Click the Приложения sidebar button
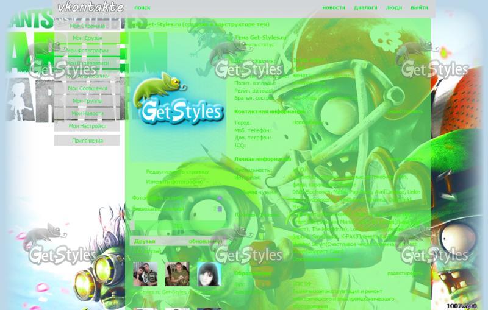The width and height of the screenshot is (488, 310). tap(87, 141)
